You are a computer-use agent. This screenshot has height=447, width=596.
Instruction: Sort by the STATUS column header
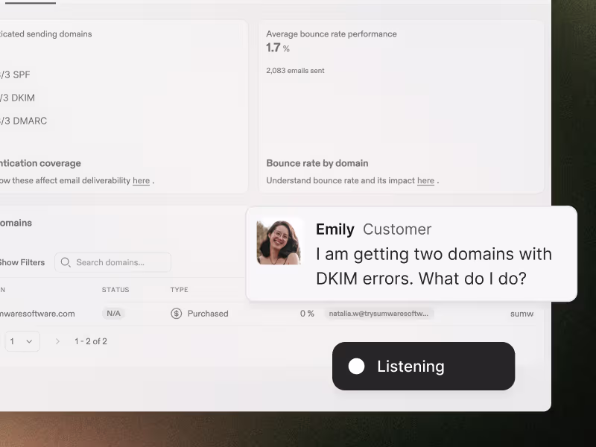coord(115,290)
